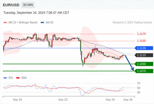Click the 1.1175 resistance level label
This screenshot has width=154, height=104.
141,34
